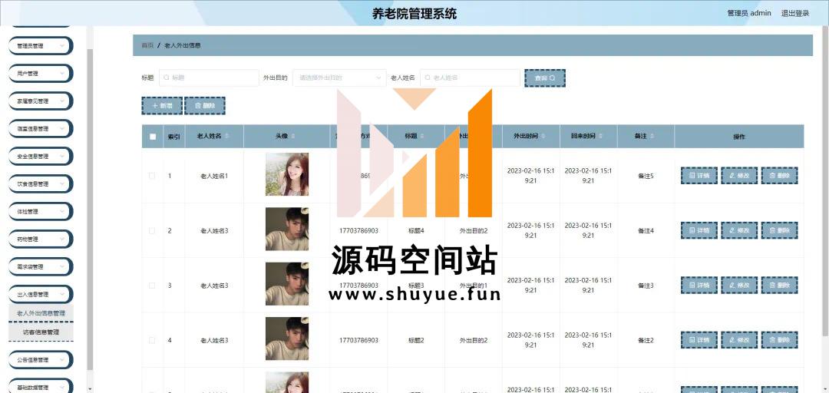Collapse the 出入信息管理 sidebar menu
Screen dimensions: 829x393
click(x=40, y=295)
